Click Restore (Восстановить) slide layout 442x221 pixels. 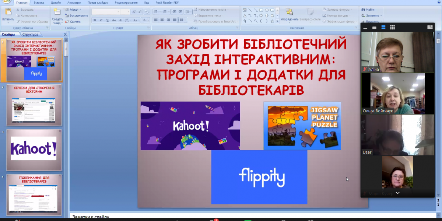76,15
